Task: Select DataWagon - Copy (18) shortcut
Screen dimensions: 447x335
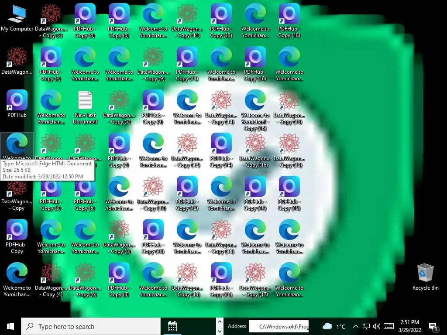Action: pos(289,108)
